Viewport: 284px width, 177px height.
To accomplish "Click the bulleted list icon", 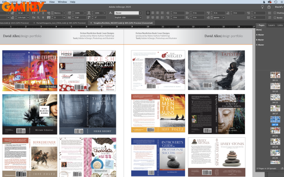I will tap(270, 13).
